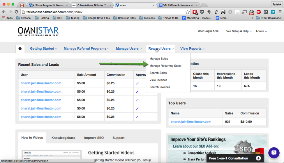Open the LastPass extension icon

[x=195, y=12]
